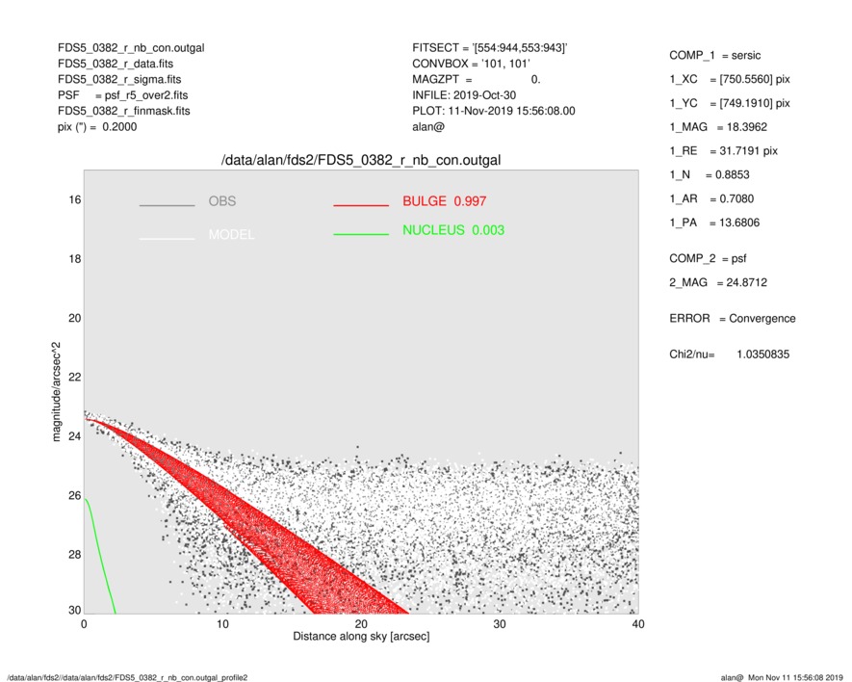Click the 'Distance along sky [arcsec]' axis label
The height and width of the screenshot is (682, 852).
361,637
